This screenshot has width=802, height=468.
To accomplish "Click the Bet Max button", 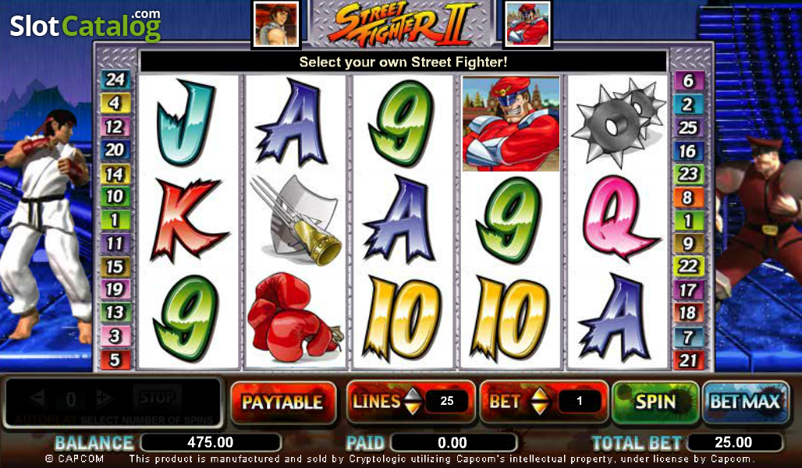I will (745, 402).
